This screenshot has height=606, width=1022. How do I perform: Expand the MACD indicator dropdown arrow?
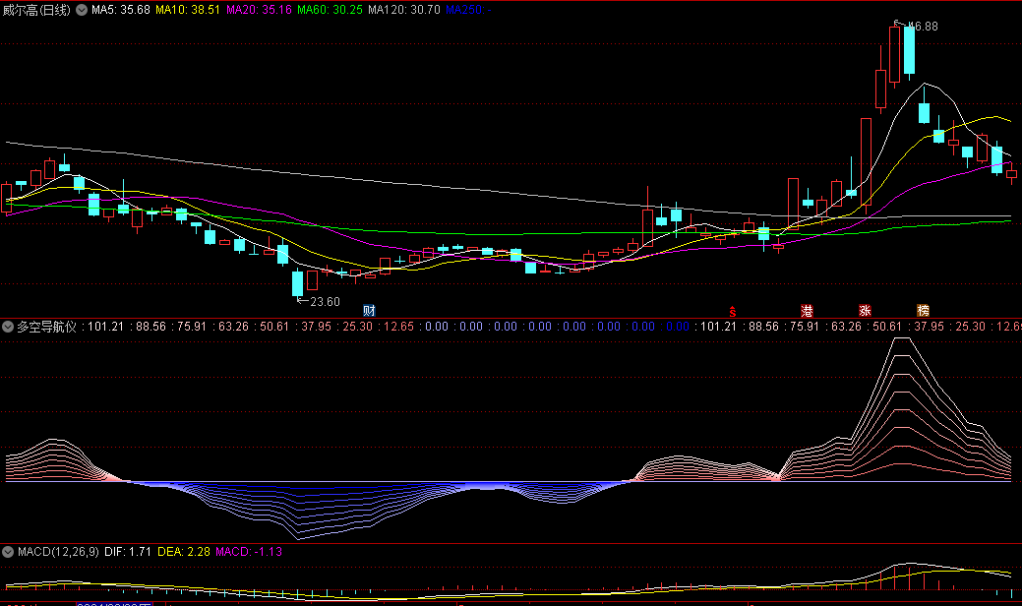pos(8,552)
